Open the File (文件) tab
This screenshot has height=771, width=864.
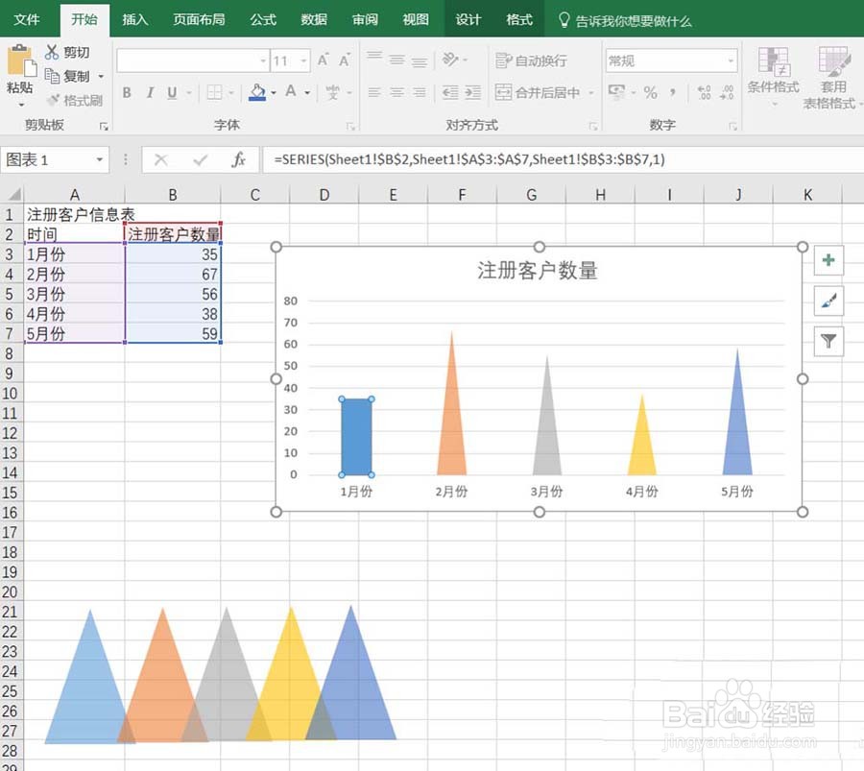pos(27,20)
